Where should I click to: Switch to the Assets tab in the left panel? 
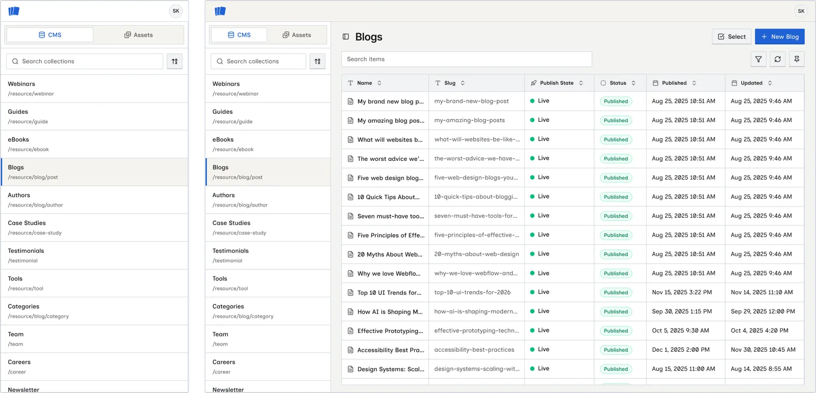coord(139,35)
